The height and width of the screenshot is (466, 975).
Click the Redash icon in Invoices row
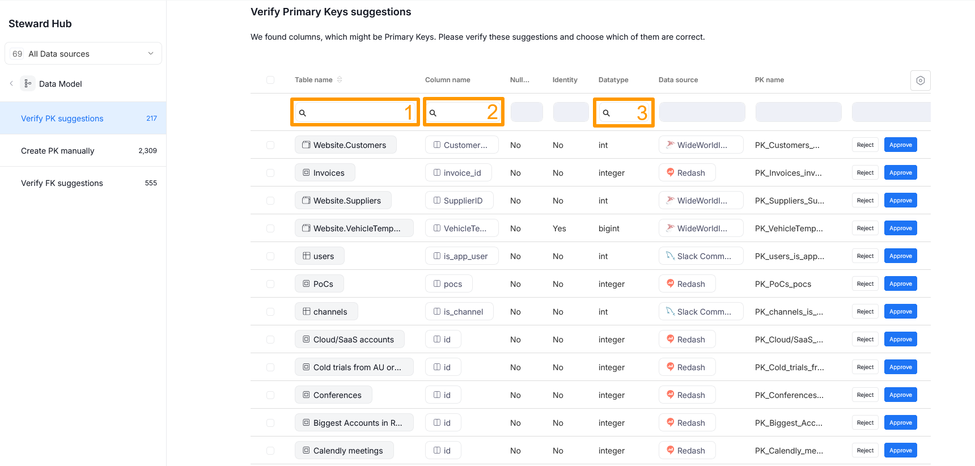(670, 172)
